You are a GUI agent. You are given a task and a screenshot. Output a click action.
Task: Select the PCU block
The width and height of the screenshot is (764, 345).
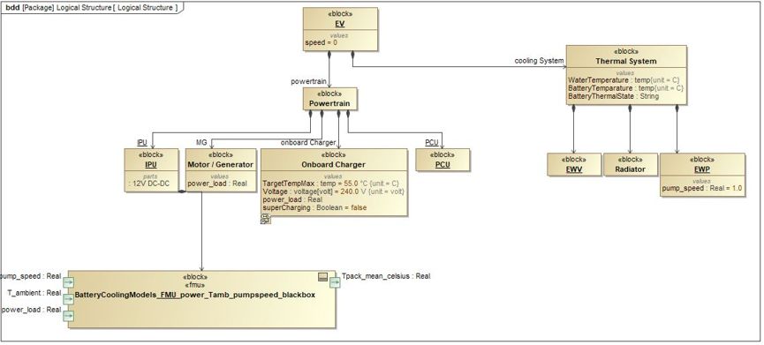[x=443, y=160]
